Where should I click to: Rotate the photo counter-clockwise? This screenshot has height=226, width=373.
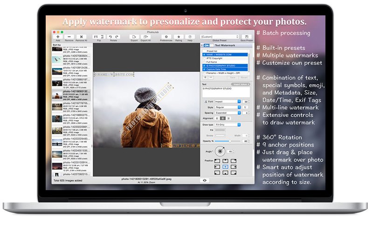(x=111, y=37)
